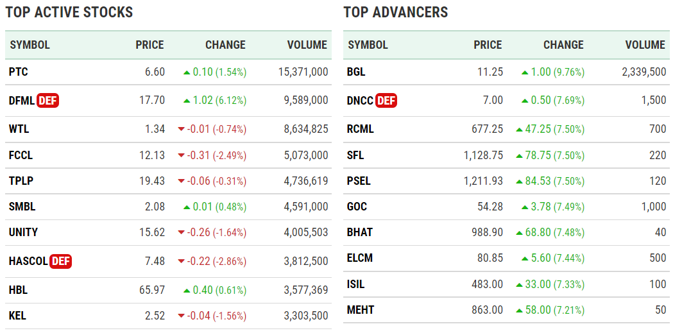Click the DEF badge next to DFML

click(48, 100)
